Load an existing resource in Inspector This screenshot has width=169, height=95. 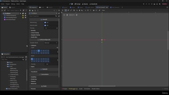coord(32,11)
